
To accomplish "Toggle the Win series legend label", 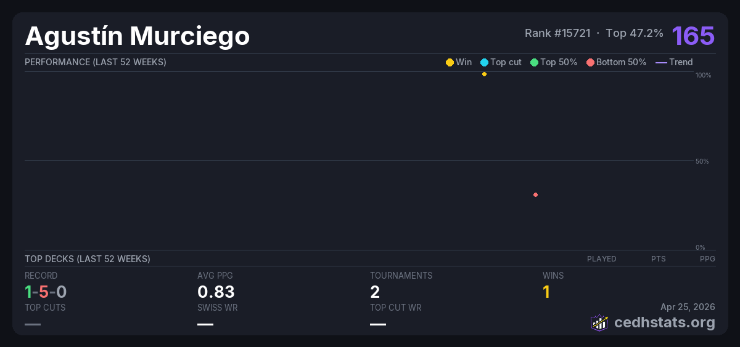I will click(x=464, y=62).
